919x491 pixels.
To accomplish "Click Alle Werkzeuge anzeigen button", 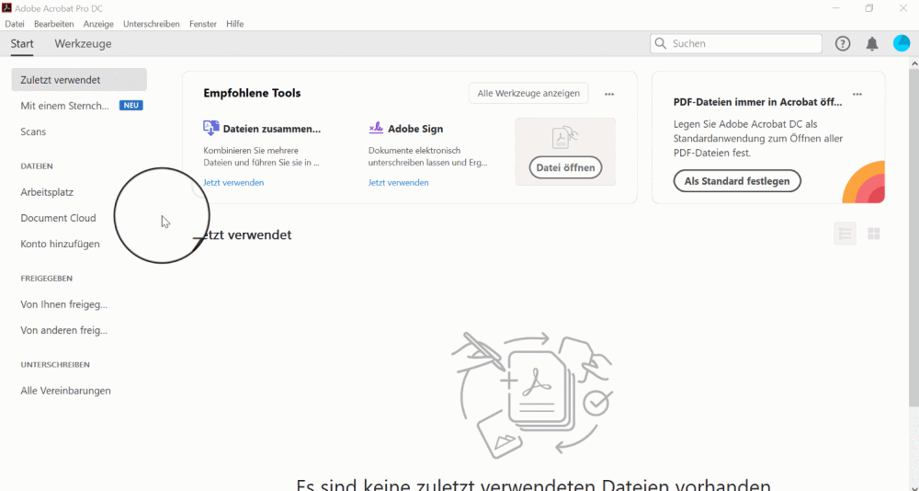I will click(528, 93).
